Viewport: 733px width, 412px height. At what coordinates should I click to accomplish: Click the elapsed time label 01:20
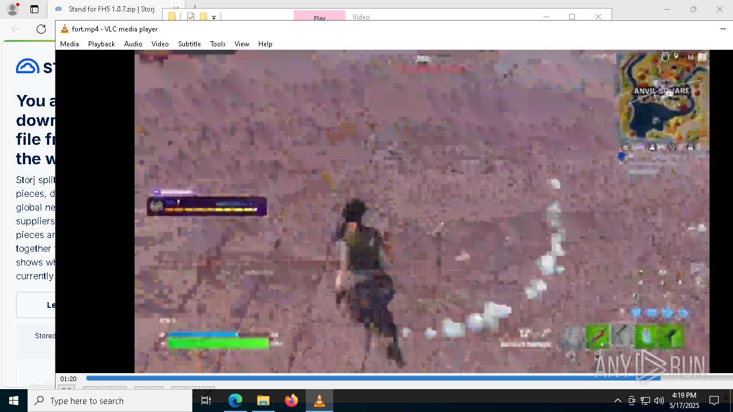[69, 379]
